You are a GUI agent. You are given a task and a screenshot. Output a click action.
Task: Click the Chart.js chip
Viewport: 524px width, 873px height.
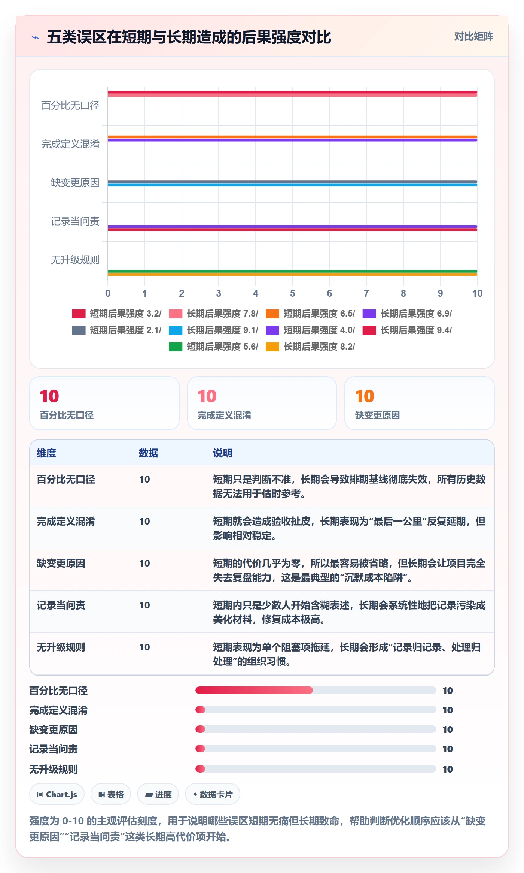57,794
